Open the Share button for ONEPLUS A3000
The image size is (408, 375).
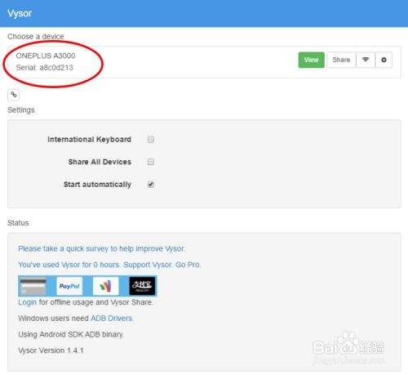[x=341, y=60]
